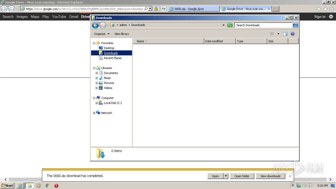336x189 pixels.
Task: Open address bar previous locations dropdown
Action: pos(223,25)
